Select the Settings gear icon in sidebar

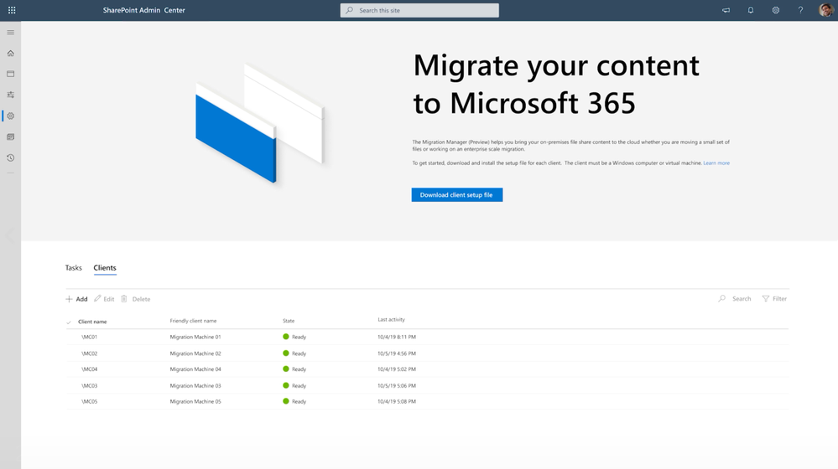click(10, 116)
